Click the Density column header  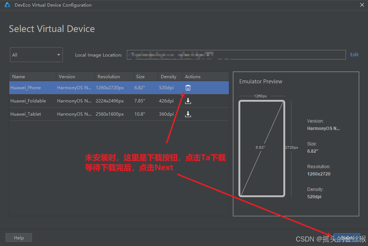(x=170, y=76)
